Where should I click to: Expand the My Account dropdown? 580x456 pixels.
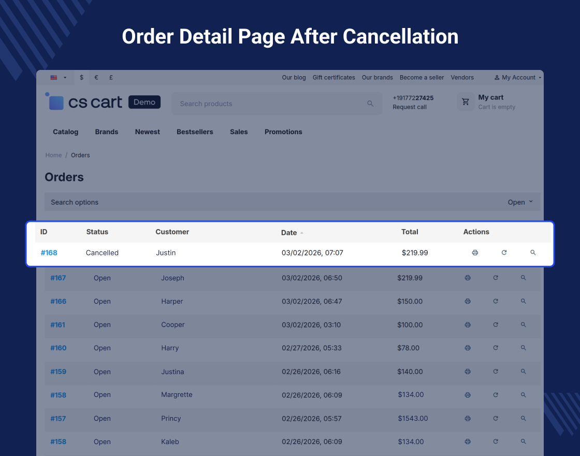(518, 77)
